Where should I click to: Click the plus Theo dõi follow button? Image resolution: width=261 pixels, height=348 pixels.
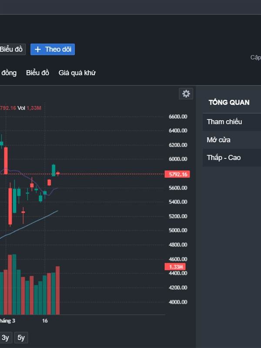pyautogui.click(x=53, y=49)
